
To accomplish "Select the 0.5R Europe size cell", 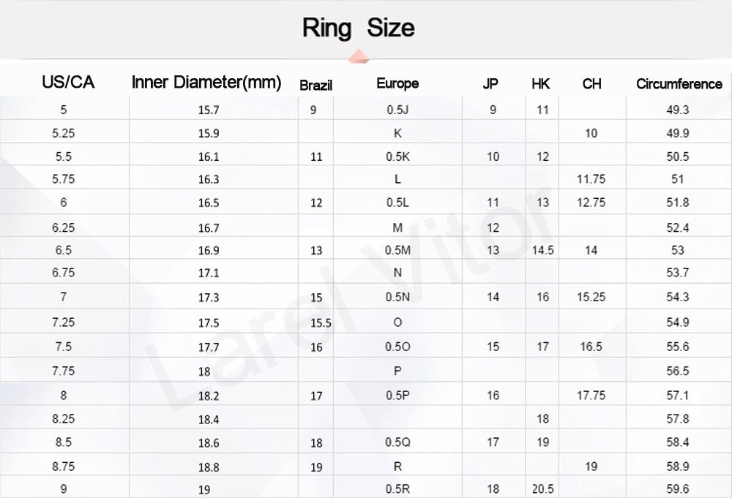I will tap(397, 489).
